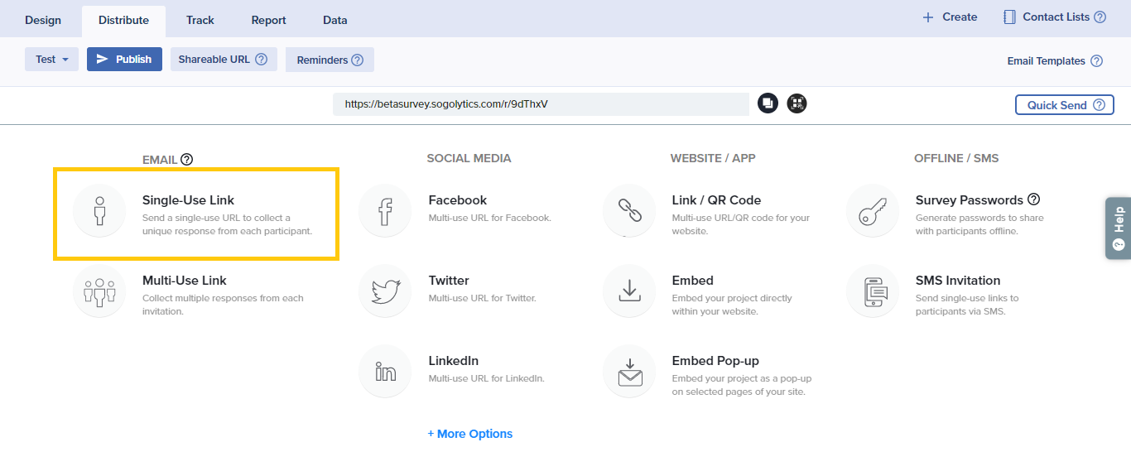Select the Embed download icon
Screen dimensions: 1131x471
pyautogui.click(x=629, y=291)
